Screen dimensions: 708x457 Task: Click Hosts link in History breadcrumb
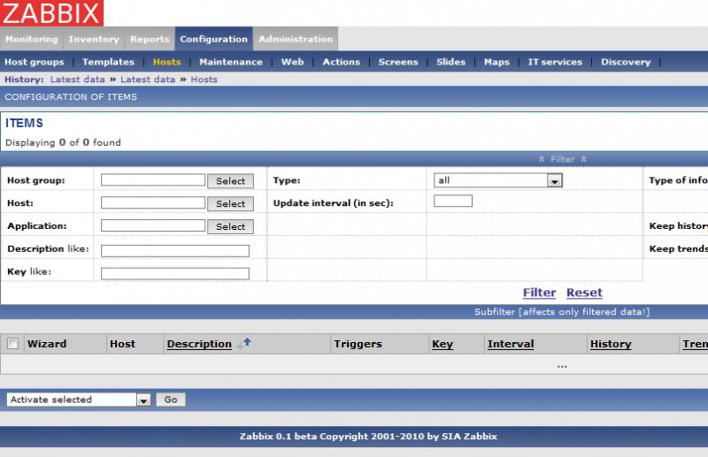[x=204, y=80]
